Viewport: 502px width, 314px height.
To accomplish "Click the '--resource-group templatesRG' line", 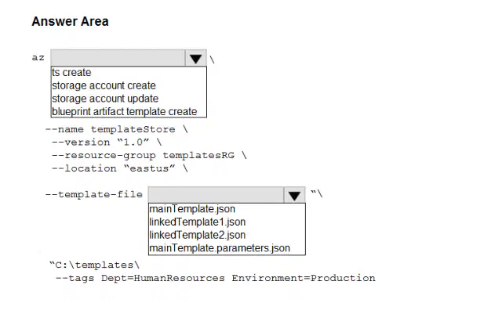I will pos(149,155).
